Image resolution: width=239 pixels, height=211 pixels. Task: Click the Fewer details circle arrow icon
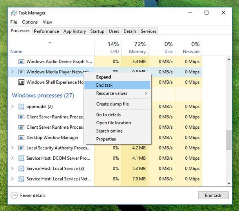point(14,195)
